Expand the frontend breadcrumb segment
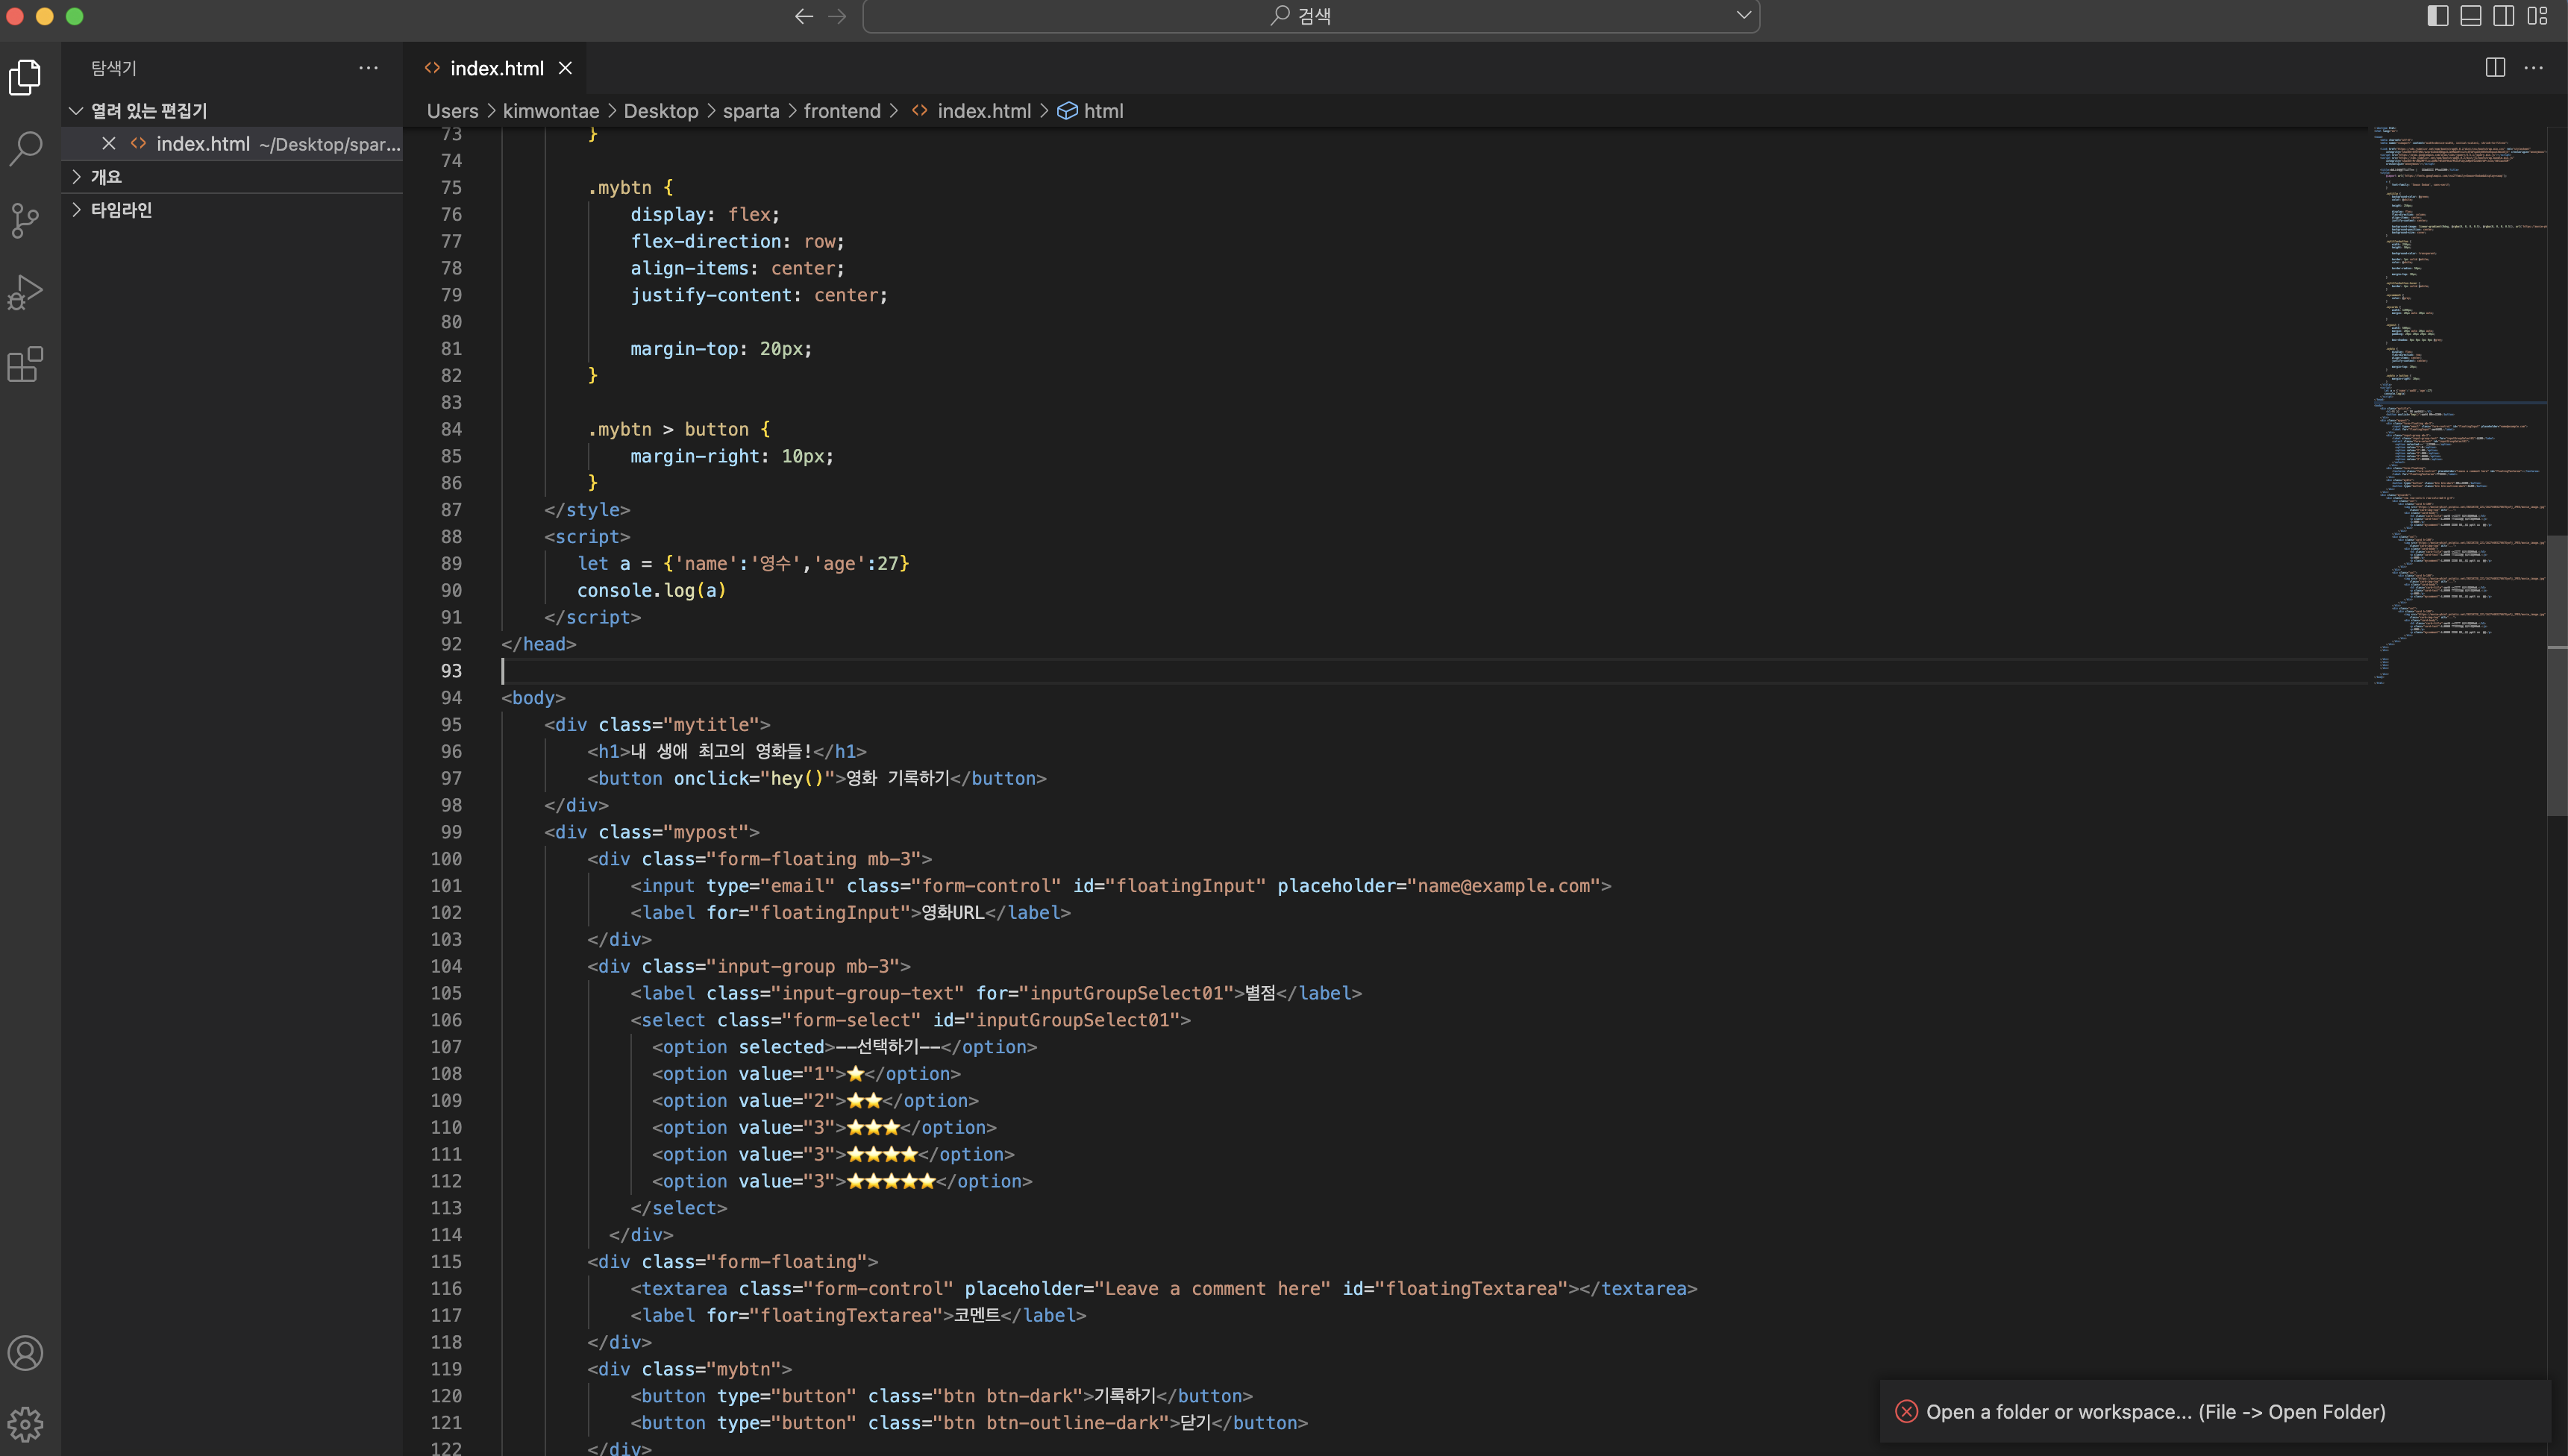The height and width of the screenshot is (1456, 2568). pos(842,111)
